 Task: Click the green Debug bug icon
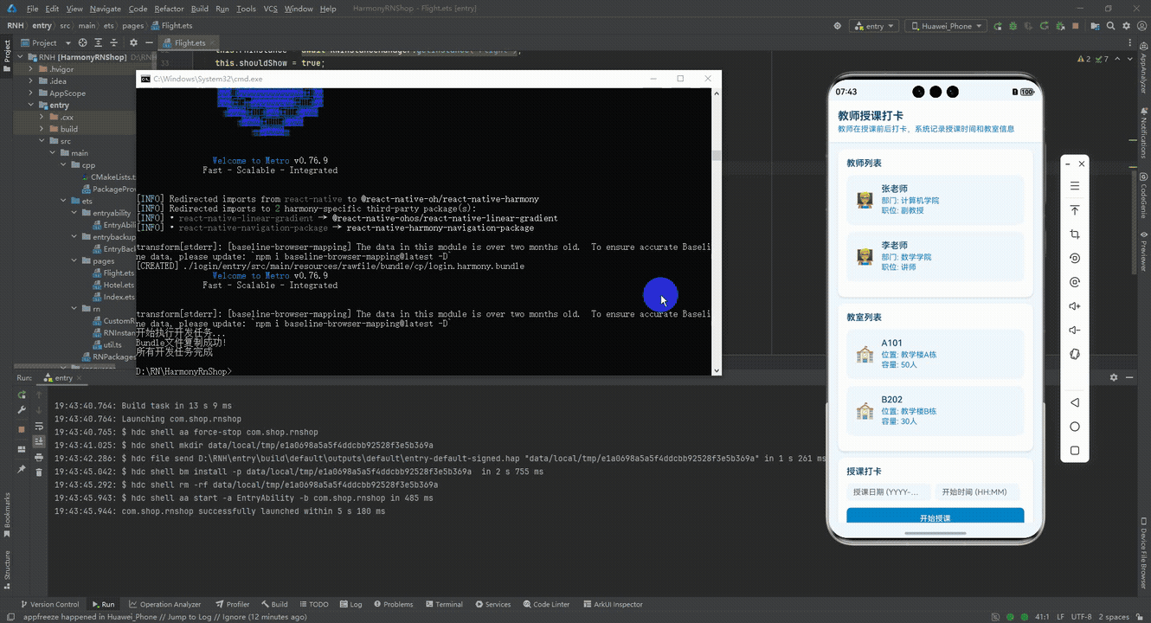pyautogui.click(x=1013, y=26)
